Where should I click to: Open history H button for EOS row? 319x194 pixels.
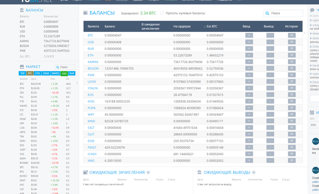click(x=292, y=95)
